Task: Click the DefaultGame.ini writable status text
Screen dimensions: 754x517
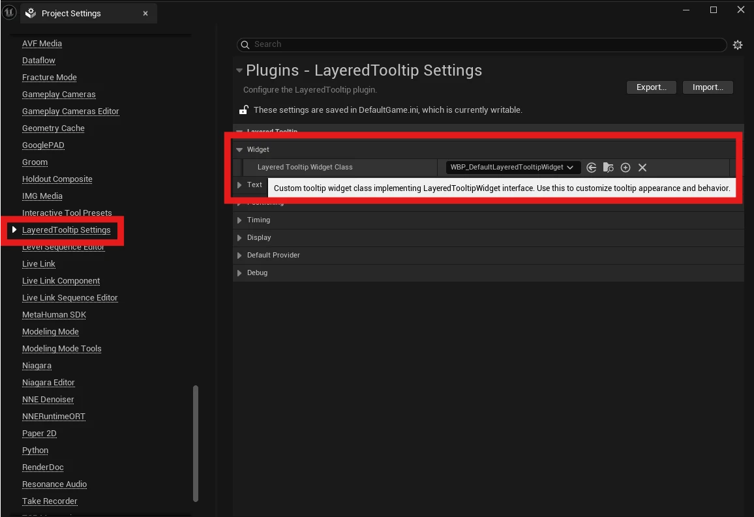Action: pyautogui.click(x=387, y=110)
